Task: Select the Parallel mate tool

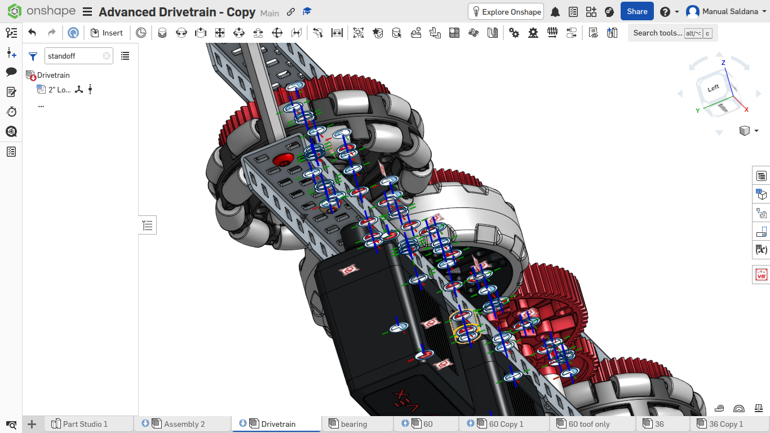Action: [297, 33]
